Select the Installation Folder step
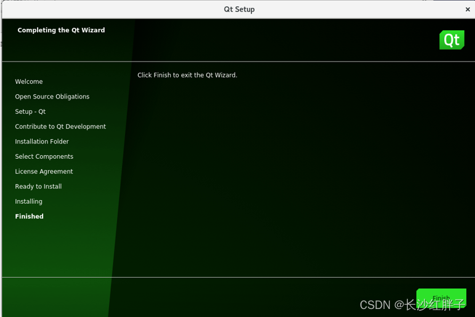This screenshot has width=475, height=317. 42,142
